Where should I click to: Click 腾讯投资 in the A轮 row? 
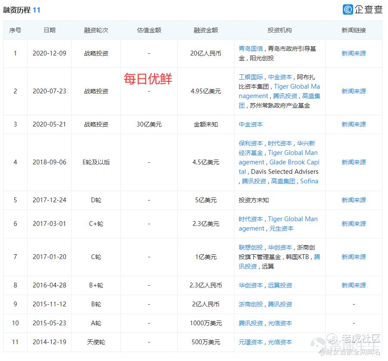(x=251, y=324)
